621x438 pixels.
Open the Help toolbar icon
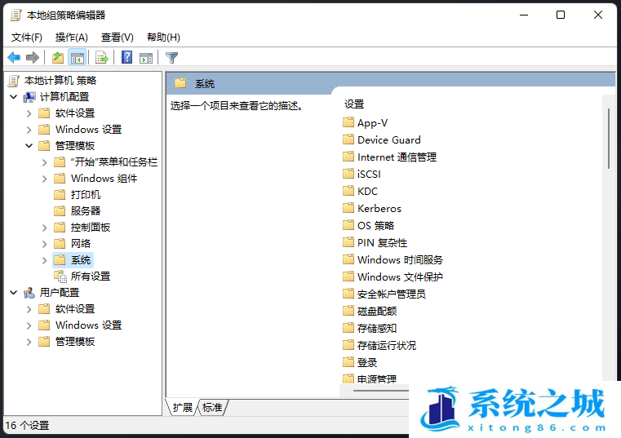click(126, 57)
